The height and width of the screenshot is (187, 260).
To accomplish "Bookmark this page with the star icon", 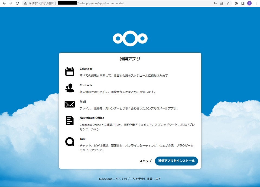I will [228, 3].
